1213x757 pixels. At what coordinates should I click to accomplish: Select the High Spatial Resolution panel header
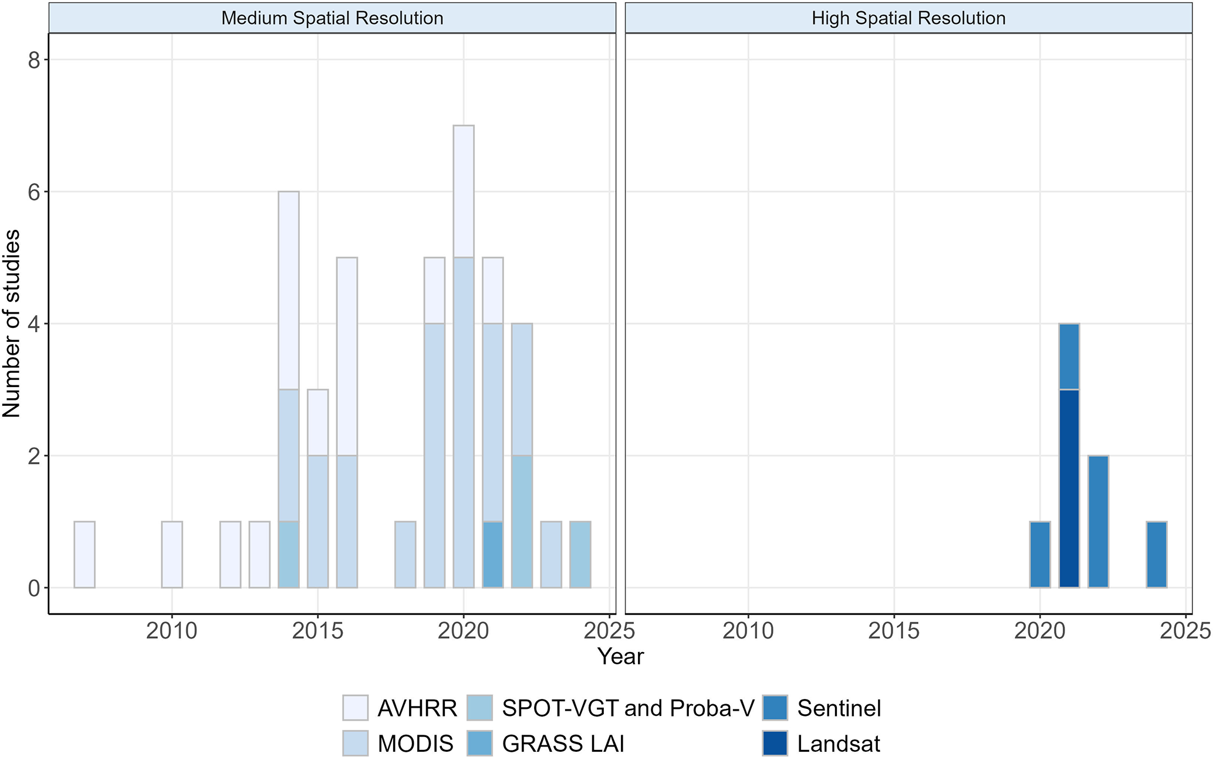908,18
